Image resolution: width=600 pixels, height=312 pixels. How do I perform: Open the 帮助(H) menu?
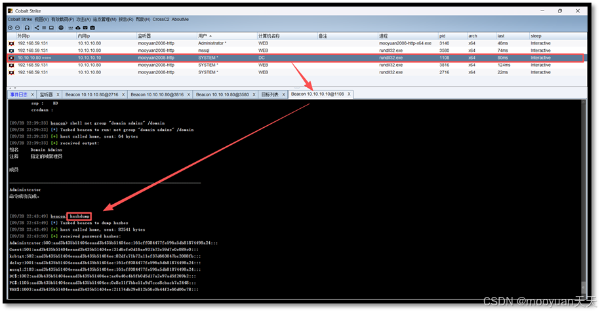click(143, 20)
